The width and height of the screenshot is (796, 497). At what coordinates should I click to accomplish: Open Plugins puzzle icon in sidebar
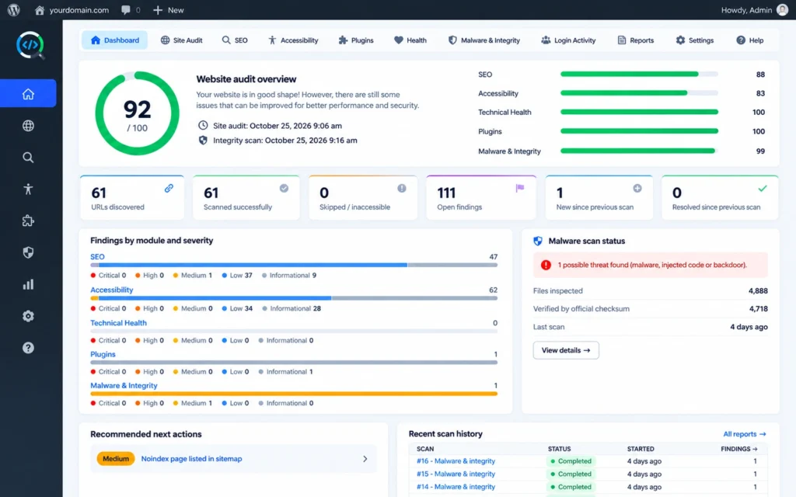click(x=28, y=221)
